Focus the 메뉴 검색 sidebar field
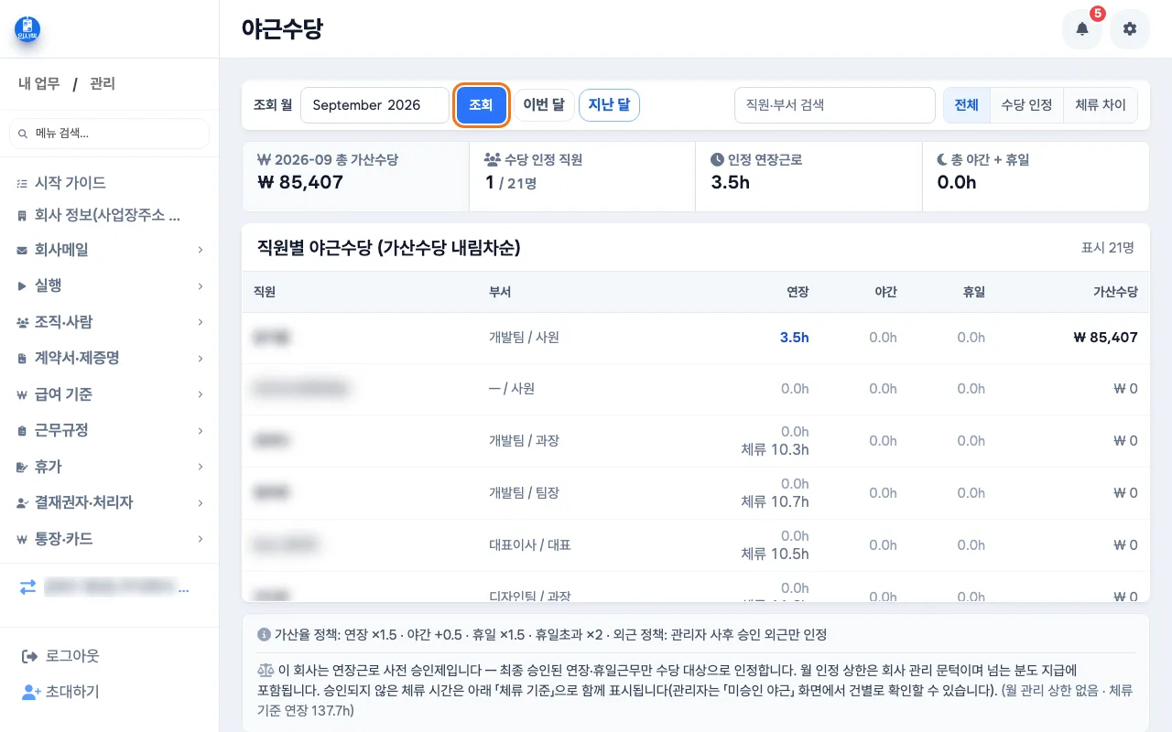This screenshot has width=1172, height=732. point(109,134)
